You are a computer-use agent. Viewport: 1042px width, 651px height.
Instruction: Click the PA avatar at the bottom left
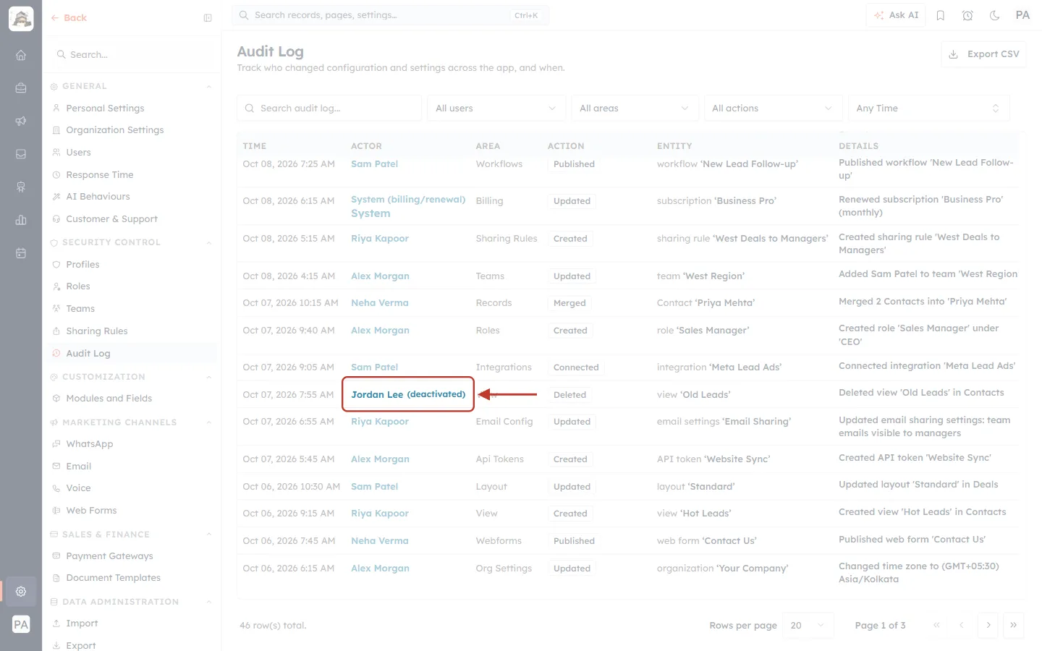[21, 624]
